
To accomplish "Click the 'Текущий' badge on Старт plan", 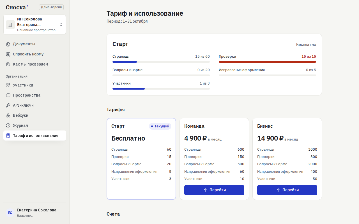I will click(160, 126).
